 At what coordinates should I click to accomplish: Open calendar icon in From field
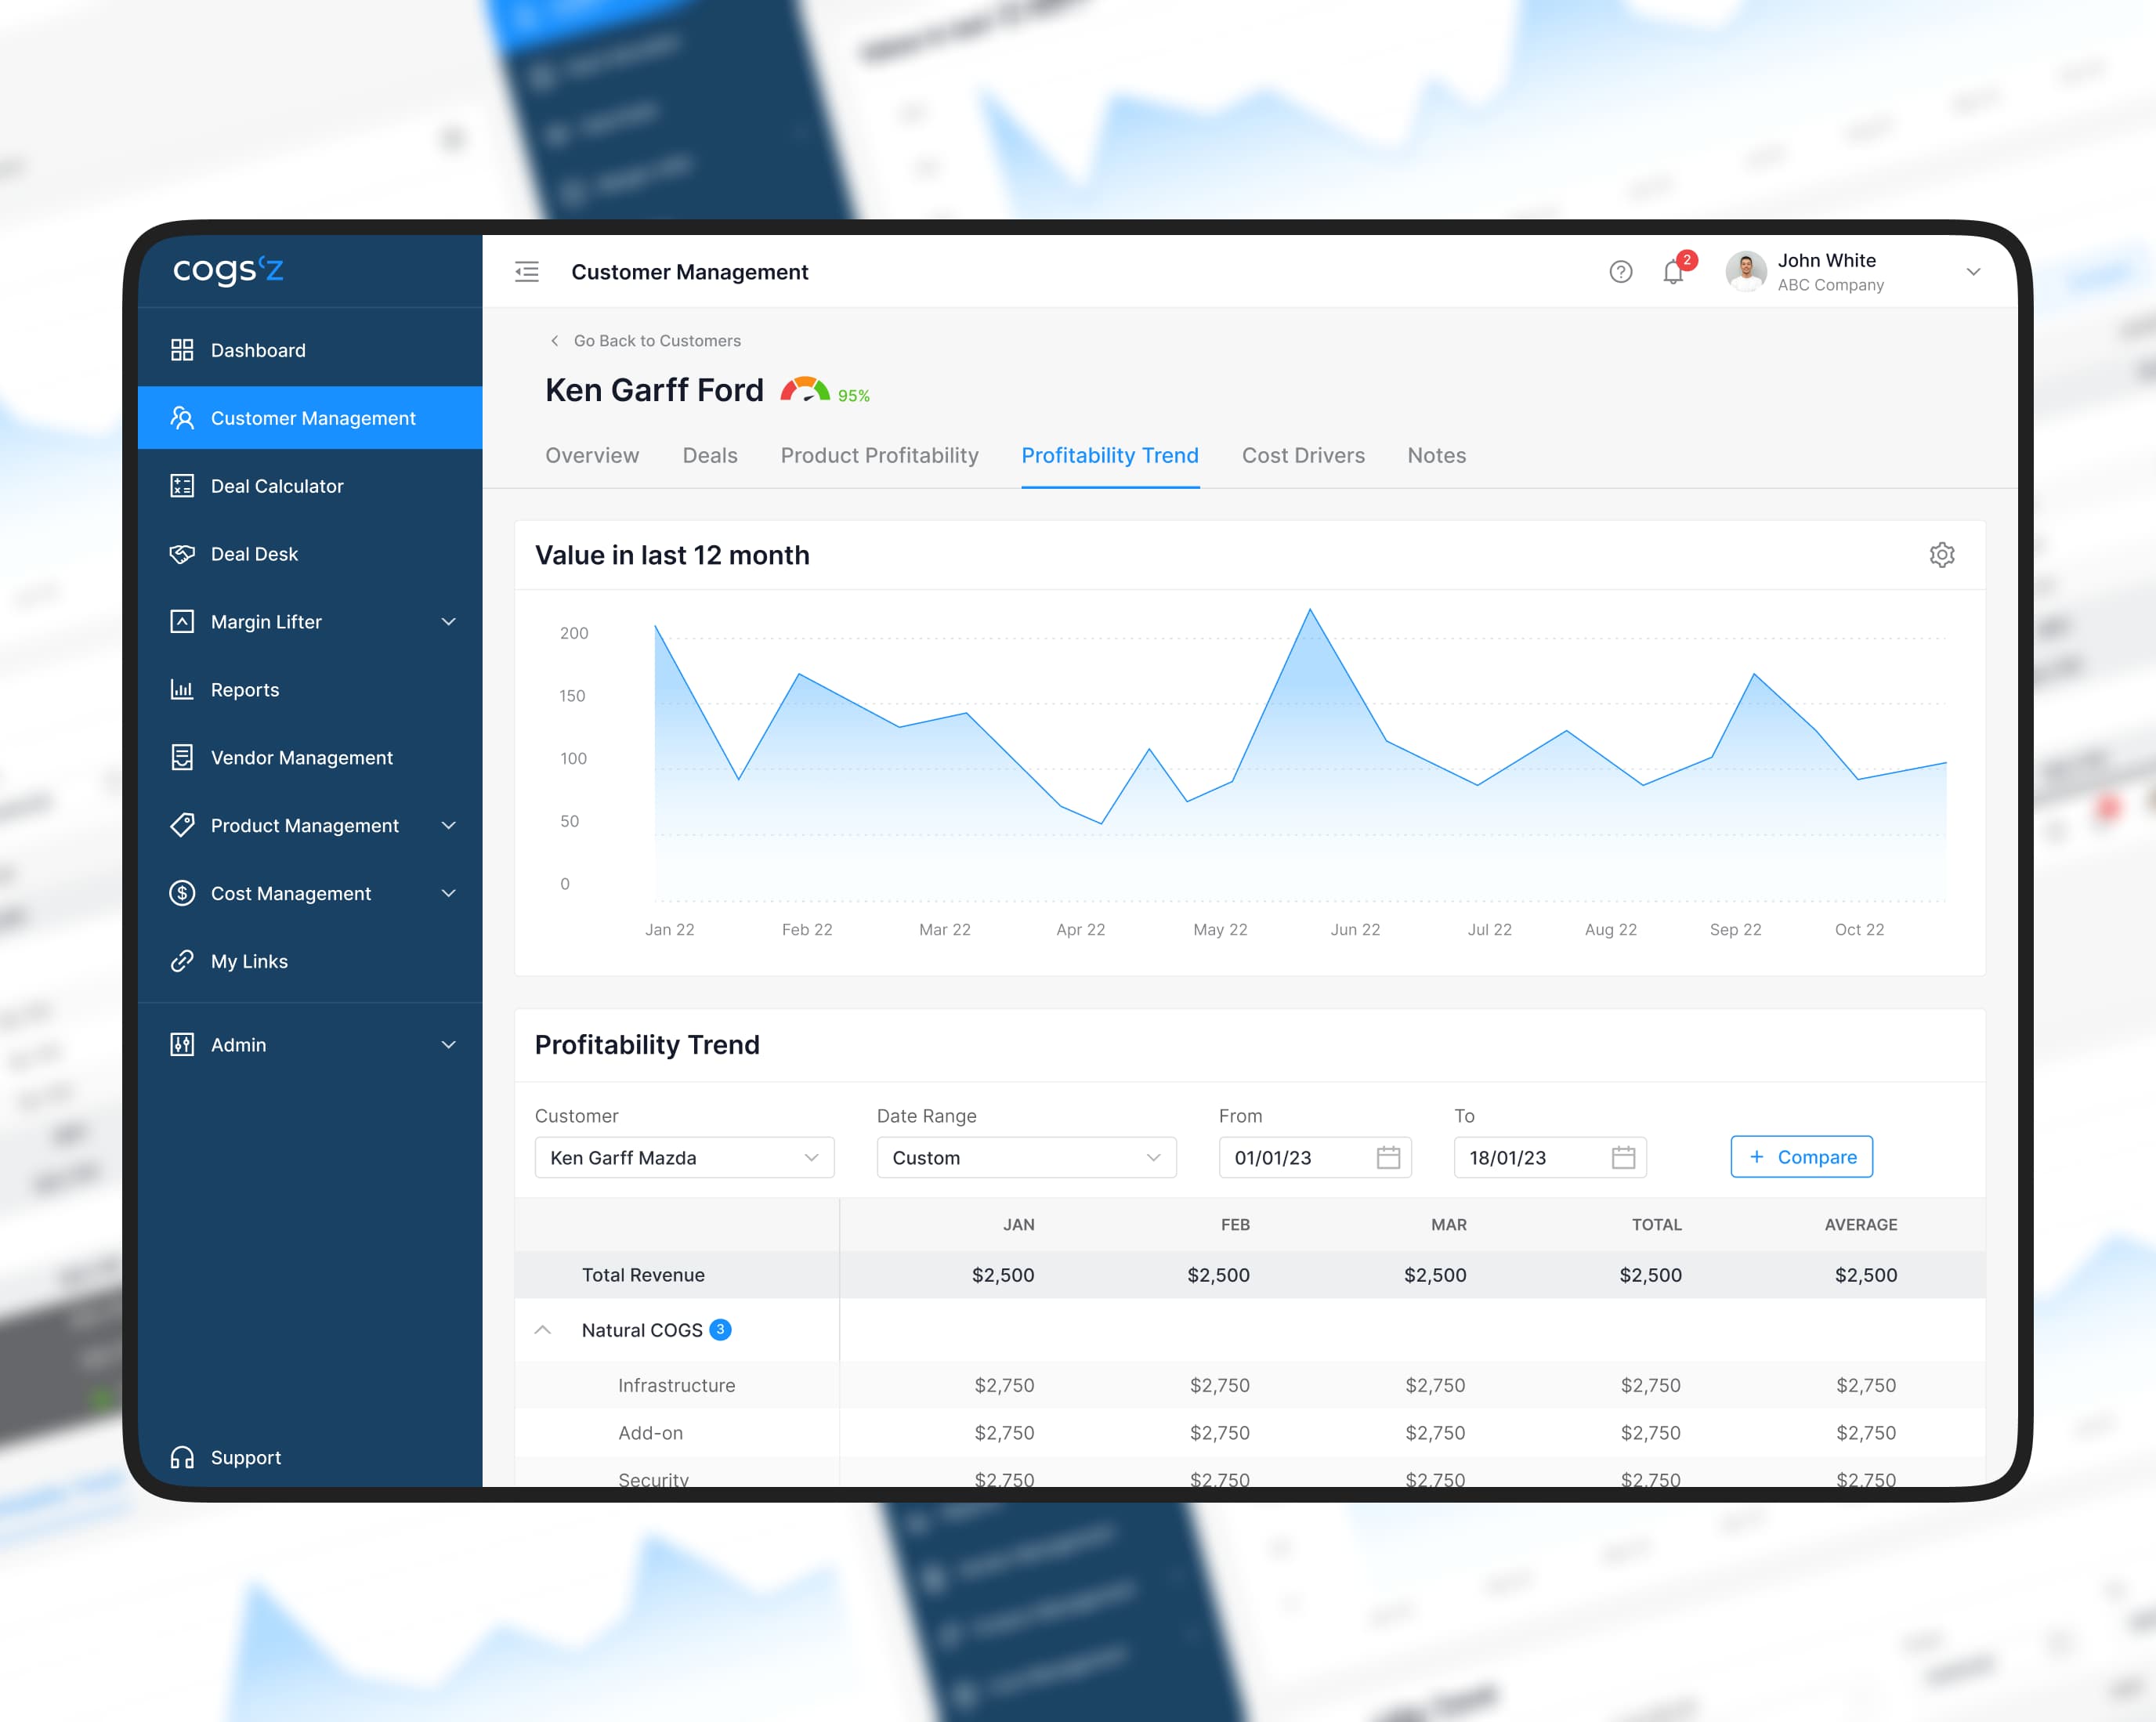1388,1158
